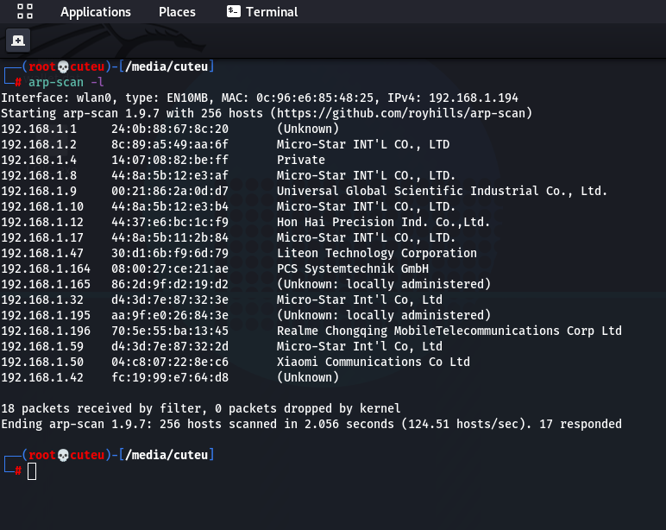666x530 pixels.
Task: Open the Activities overview grid icon
Action: pos(25,12)
